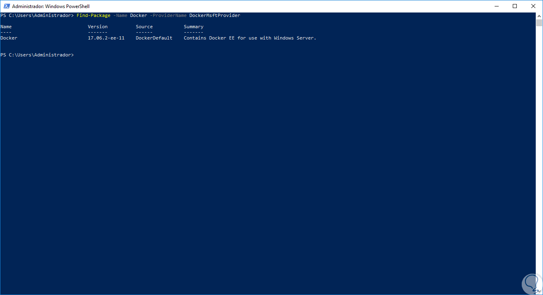
Task: Click the 'Find-Package' command text
Action: 94,15
